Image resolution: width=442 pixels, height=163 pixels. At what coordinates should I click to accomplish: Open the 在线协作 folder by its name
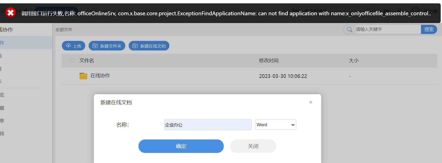coord(100,76)
